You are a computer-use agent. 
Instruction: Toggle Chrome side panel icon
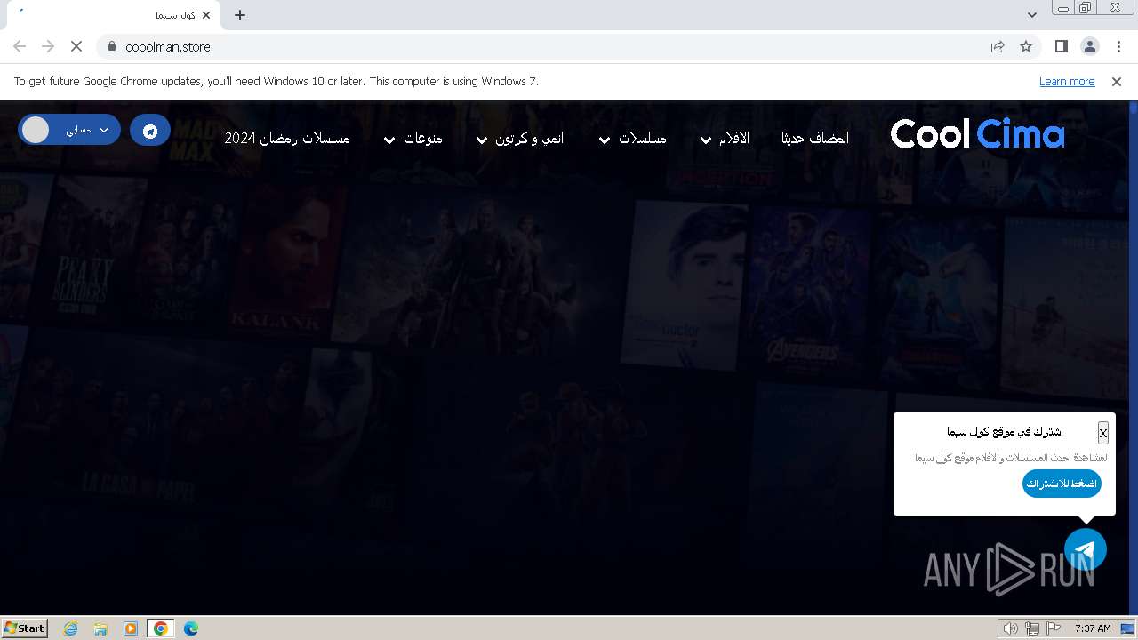point(1061,46)
